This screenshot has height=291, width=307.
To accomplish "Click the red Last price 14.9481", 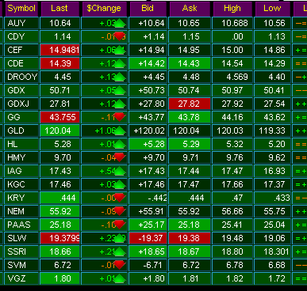I will 60,50.
